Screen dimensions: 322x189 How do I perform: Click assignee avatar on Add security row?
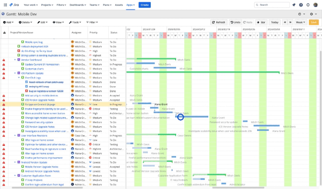(72, 96)
